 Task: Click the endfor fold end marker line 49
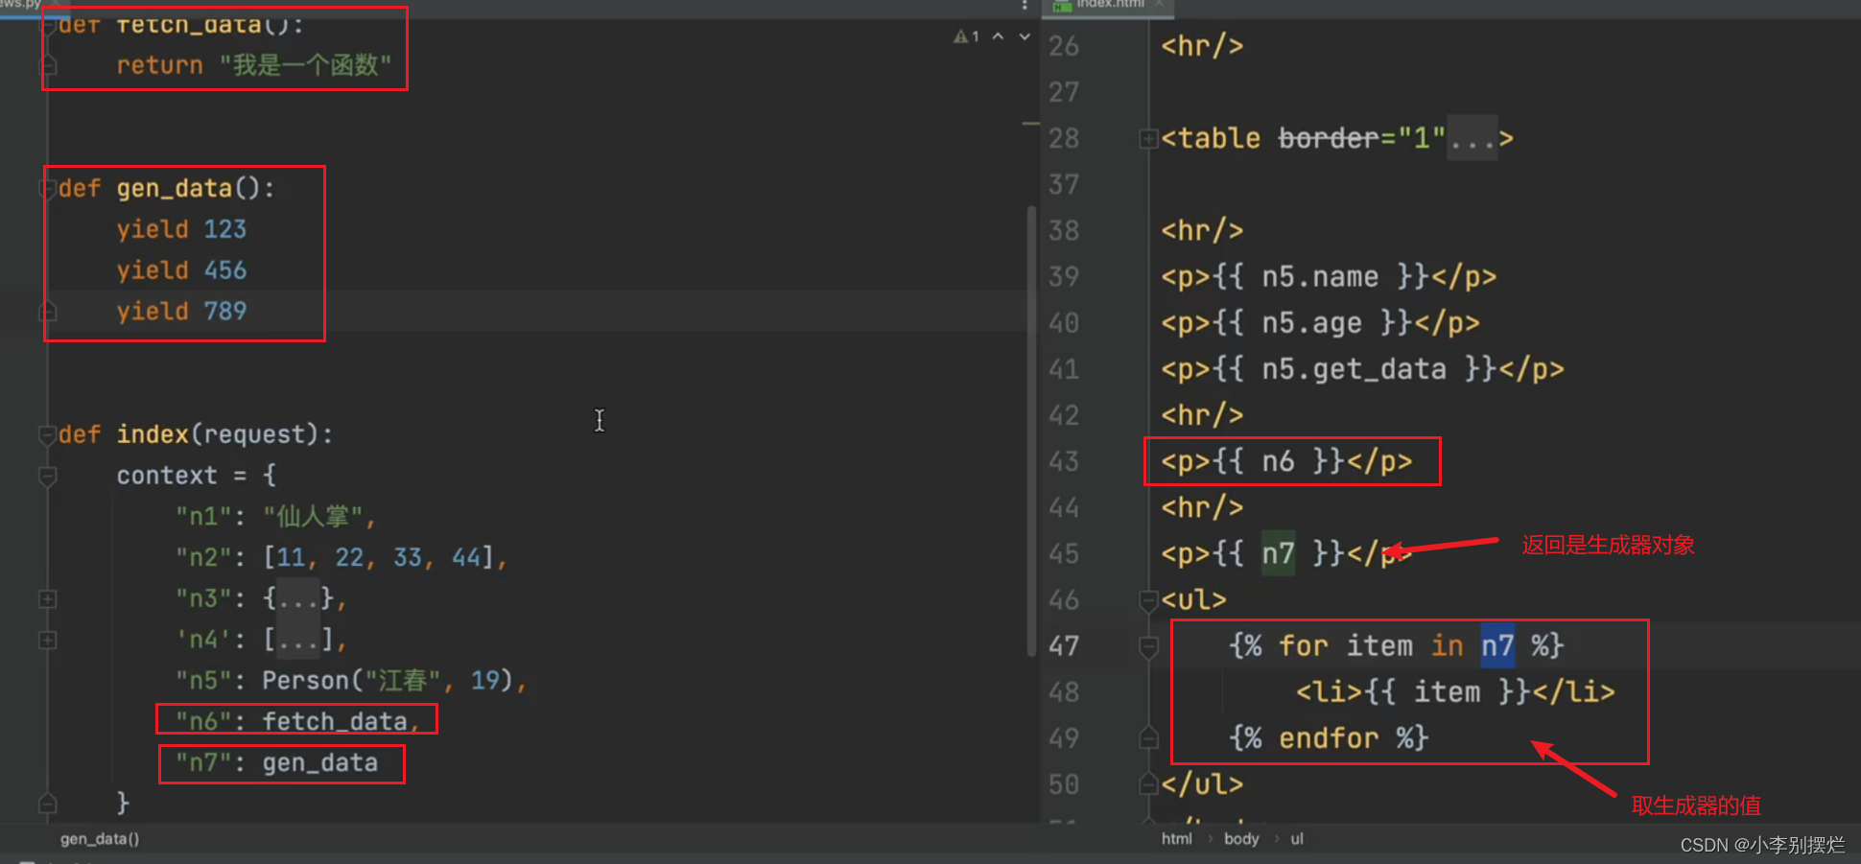click(1148, 738)
